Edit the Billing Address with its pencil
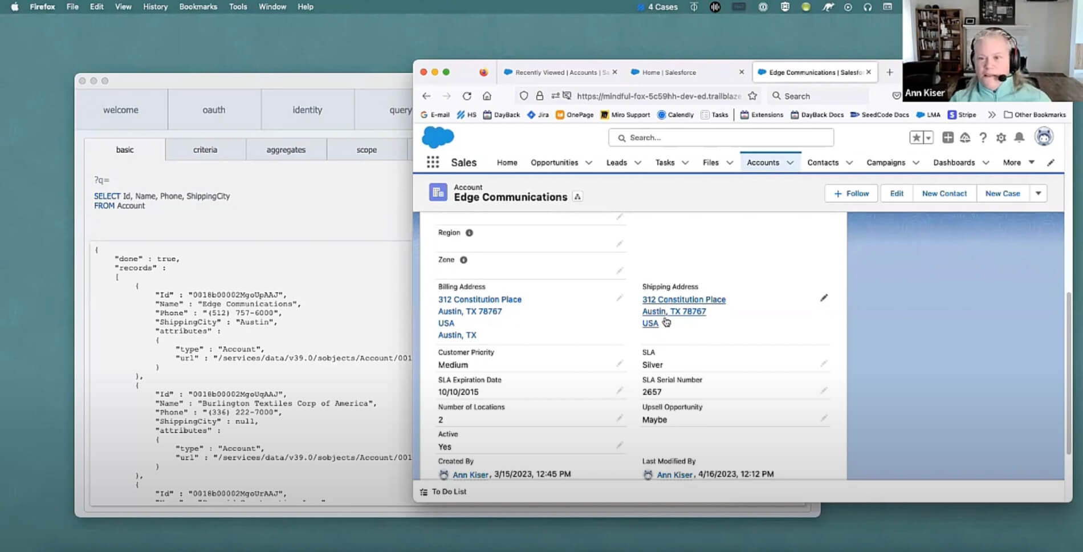The image size is (1083, 552). (620, 298)
